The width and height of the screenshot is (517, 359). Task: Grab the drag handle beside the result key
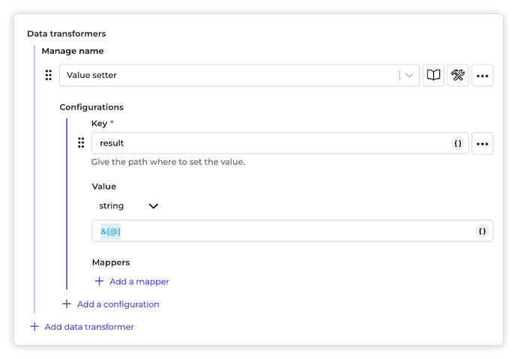point(81,142)
